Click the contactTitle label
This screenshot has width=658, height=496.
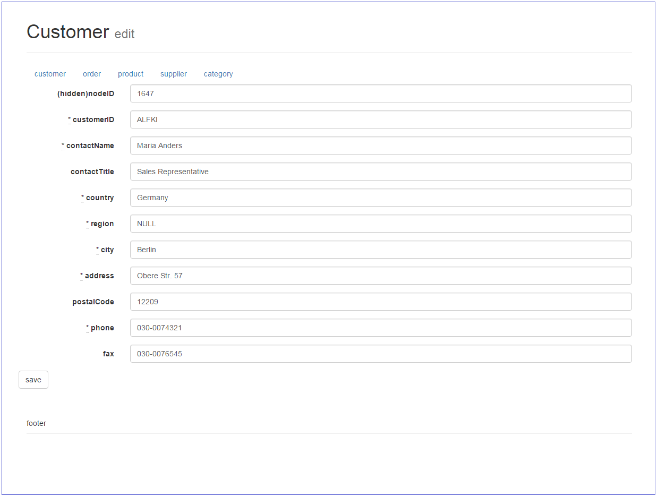(x=92, y=172)
